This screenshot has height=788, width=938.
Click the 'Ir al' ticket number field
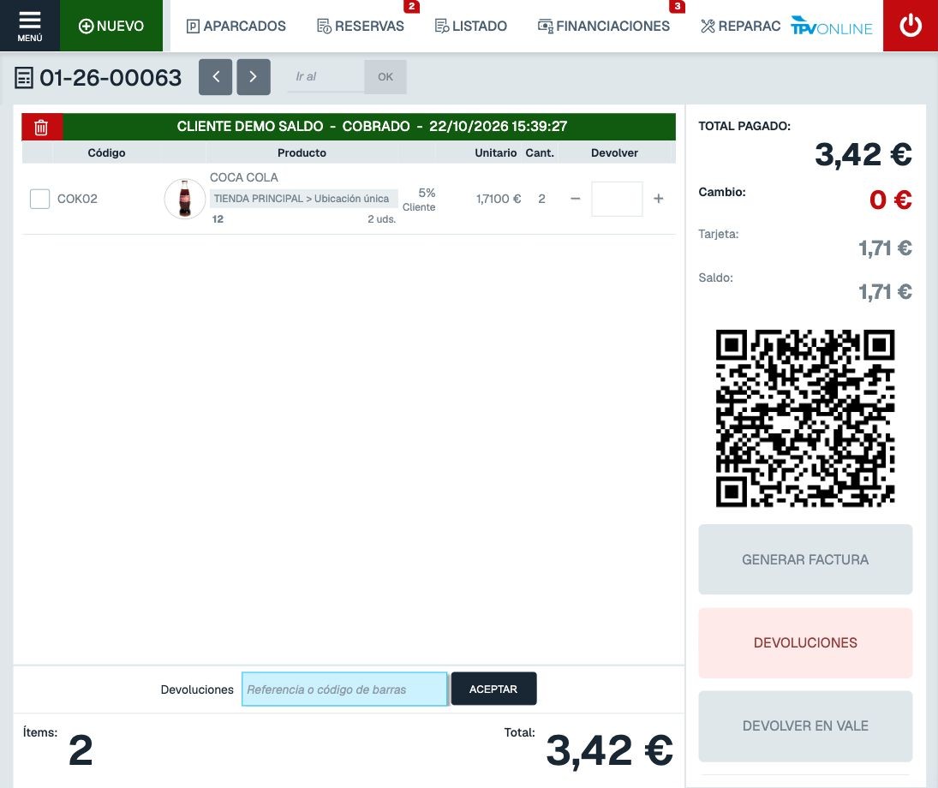pos(326,76)
